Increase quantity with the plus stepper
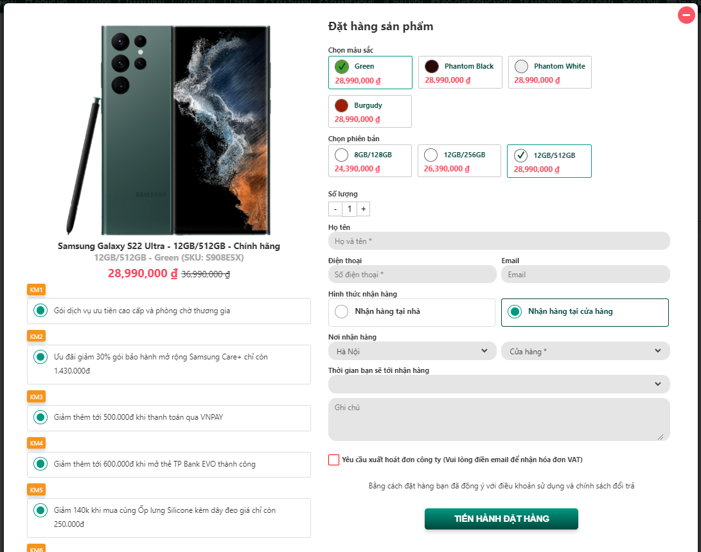 click(364, 209)
